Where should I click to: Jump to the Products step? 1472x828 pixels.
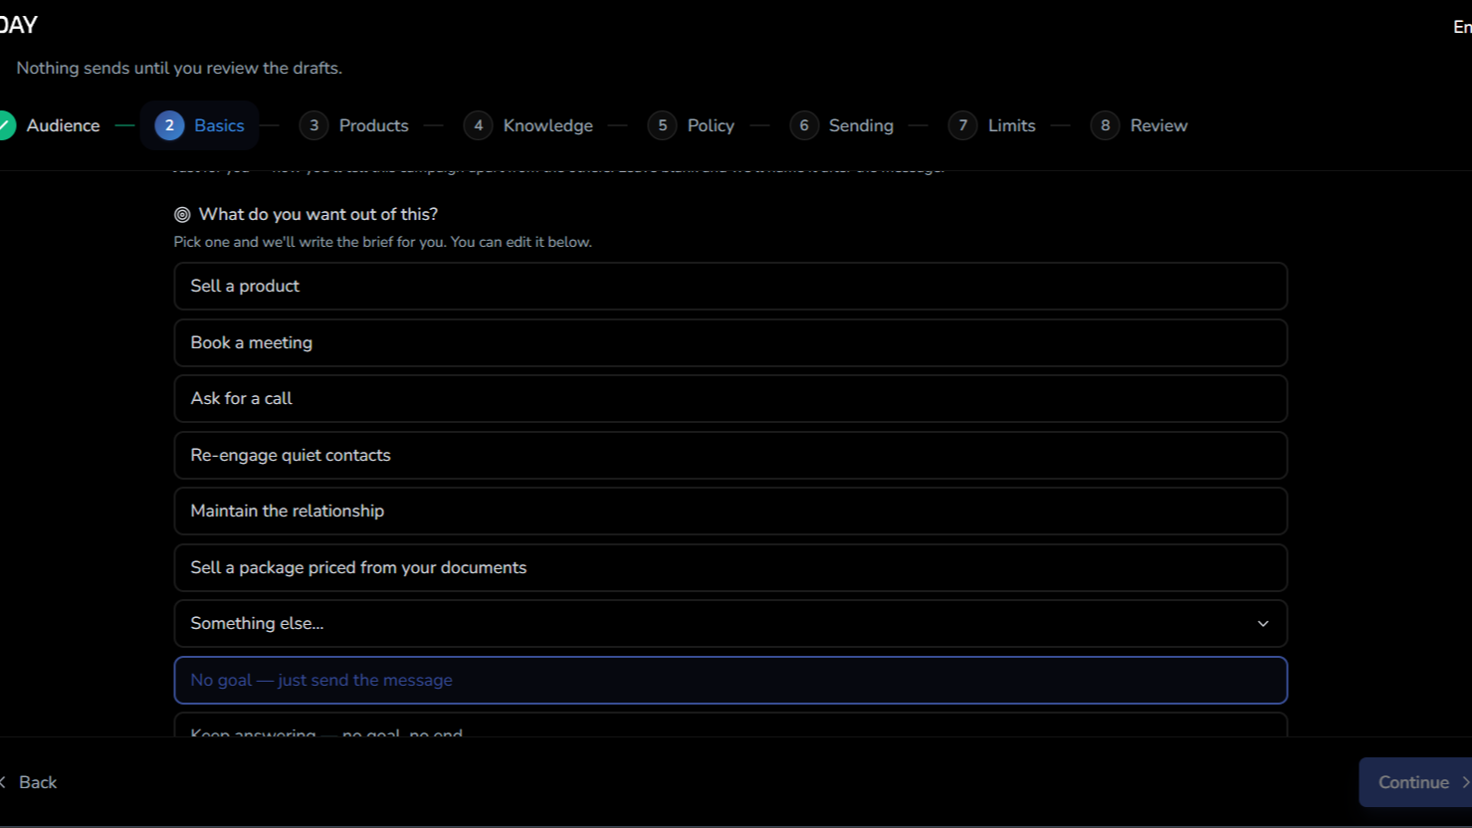[x=354, y=125]
